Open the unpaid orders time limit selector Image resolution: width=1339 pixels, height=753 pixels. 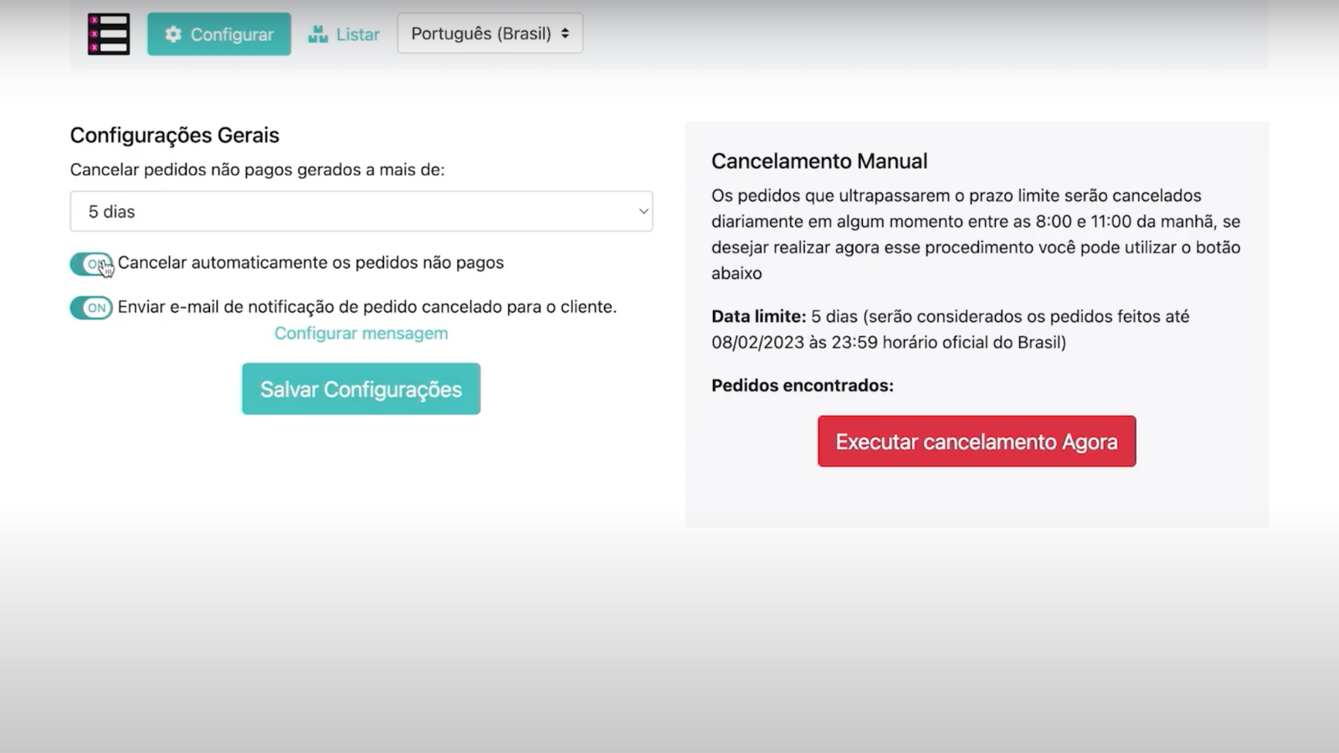click(361, 211)
